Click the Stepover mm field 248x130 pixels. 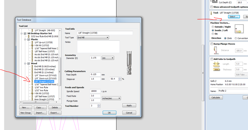coord(95,79)
